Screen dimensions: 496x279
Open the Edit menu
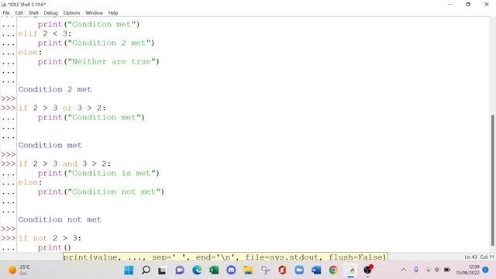19,13
